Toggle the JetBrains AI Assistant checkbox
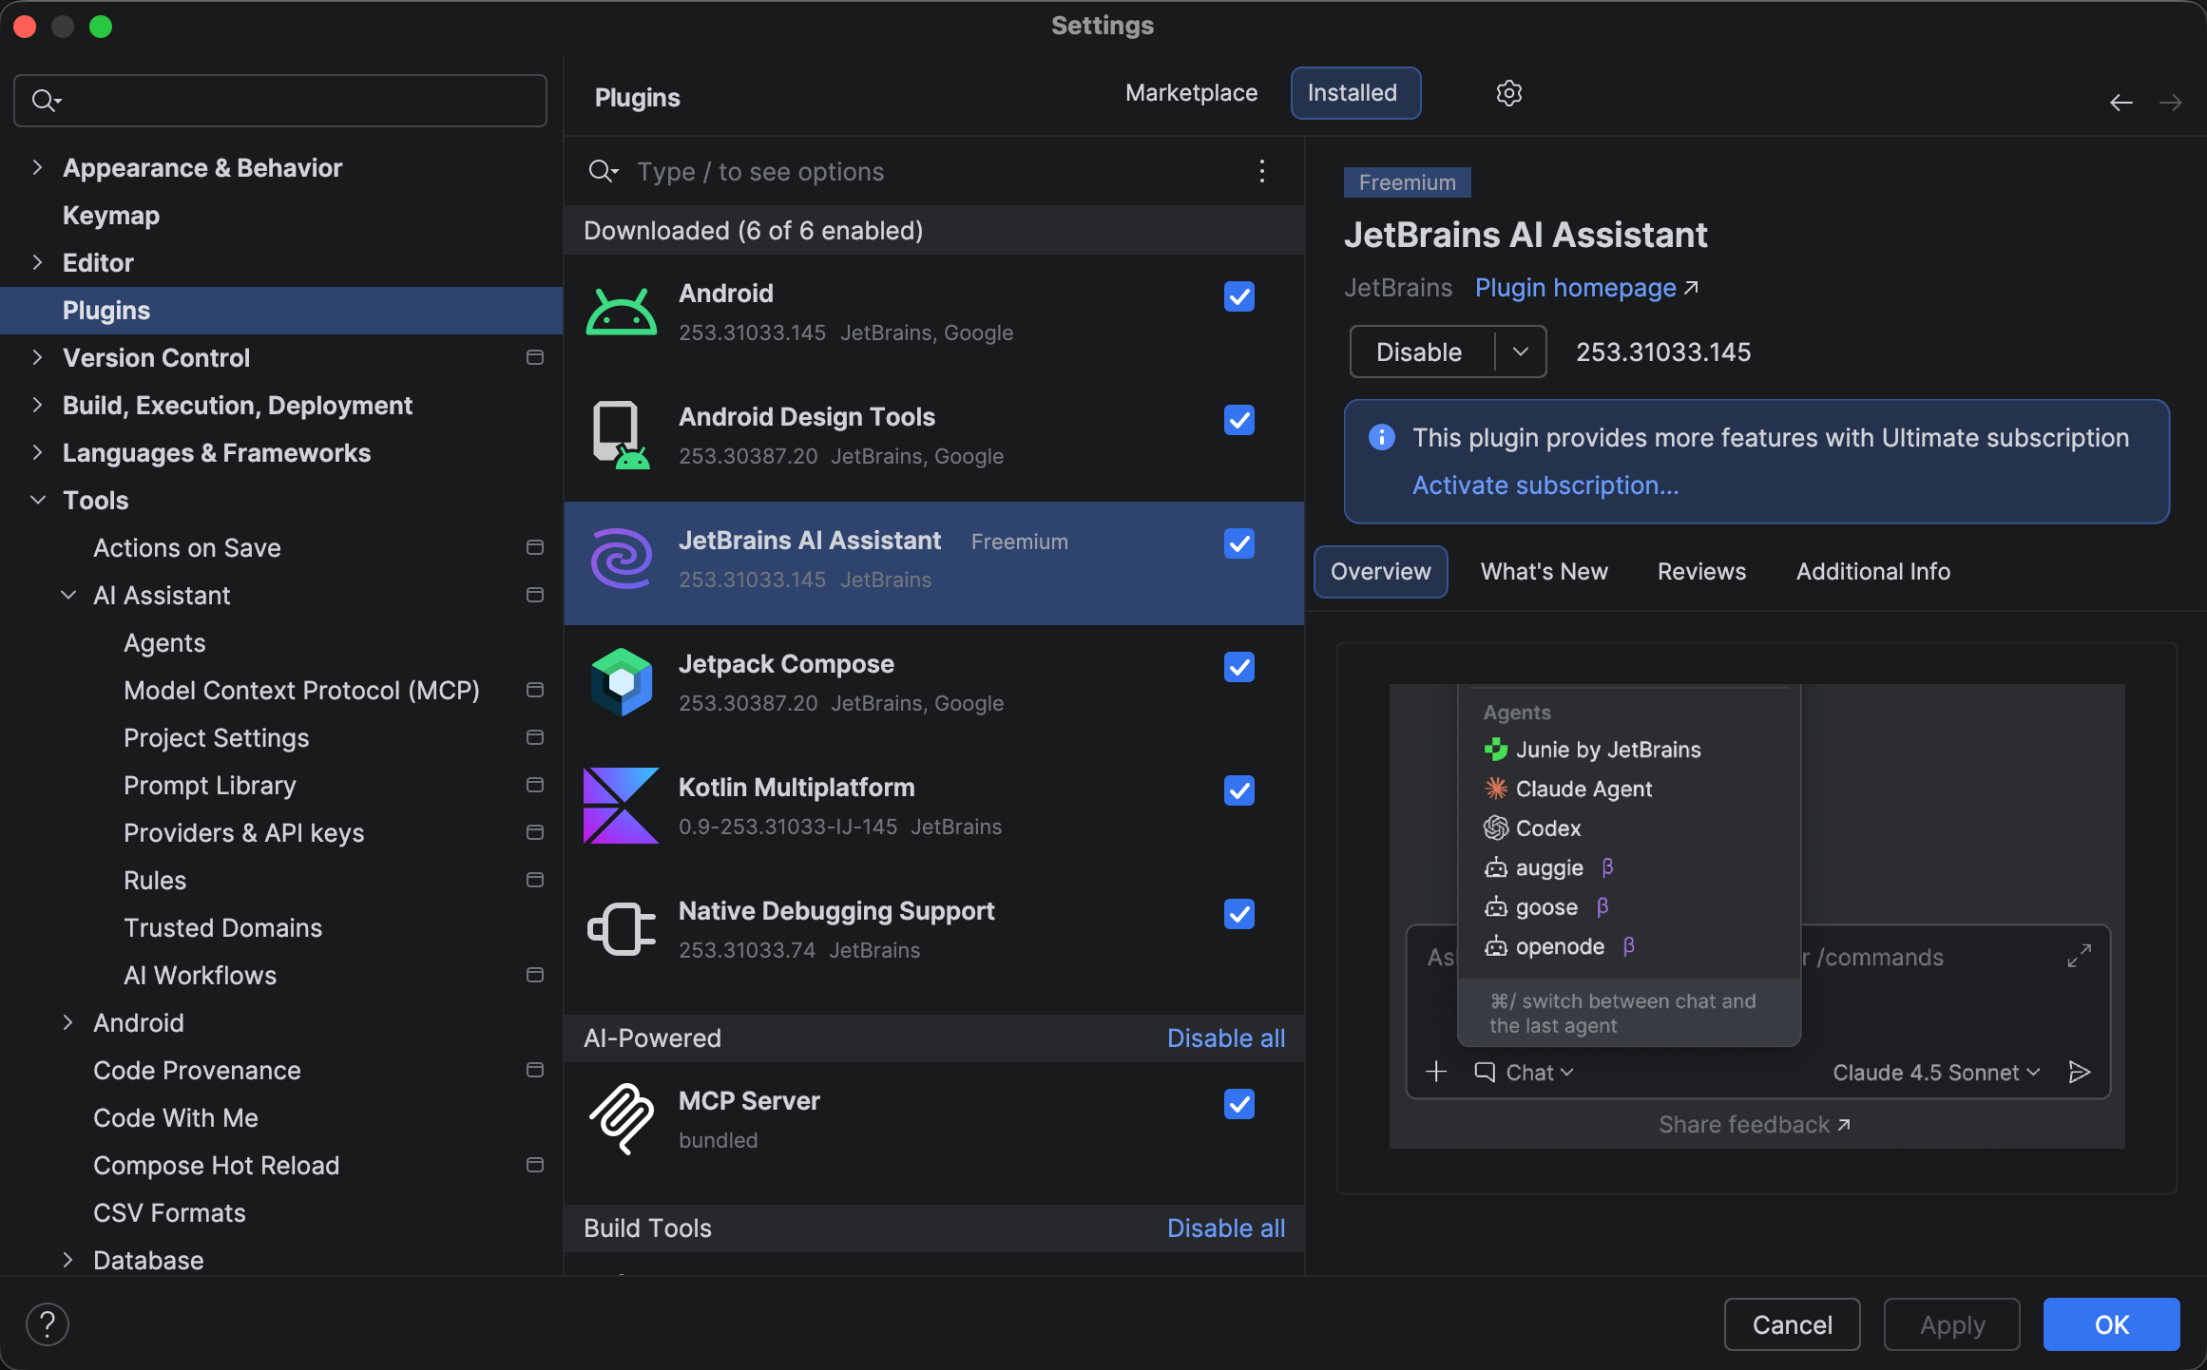This screenshot has width=2207, height=1370. click(x=1239, y=543)
